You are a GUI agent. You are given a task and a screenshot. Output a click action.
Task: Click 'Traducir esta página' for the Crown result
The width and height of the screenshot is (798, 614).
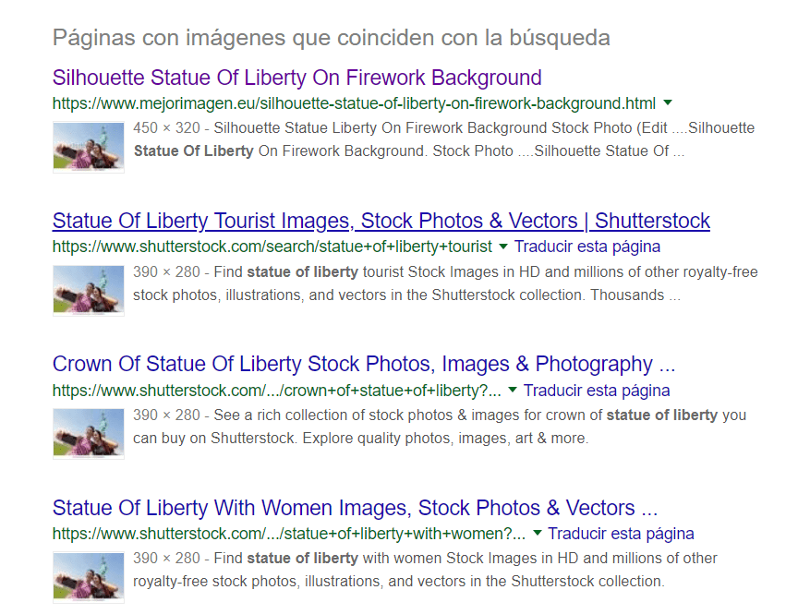[597, 391]
